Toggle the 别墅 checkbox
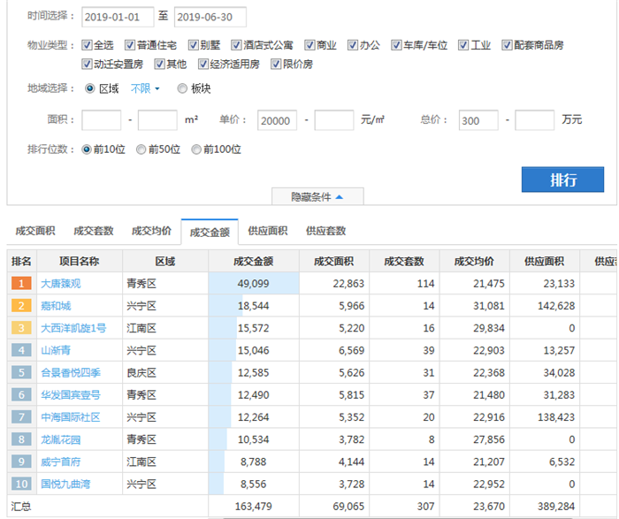This screenshot has height=519, width=619. pos(193,45)
